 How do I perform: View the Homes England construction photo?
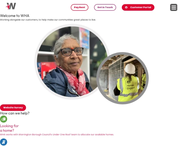tap(123, 78)
